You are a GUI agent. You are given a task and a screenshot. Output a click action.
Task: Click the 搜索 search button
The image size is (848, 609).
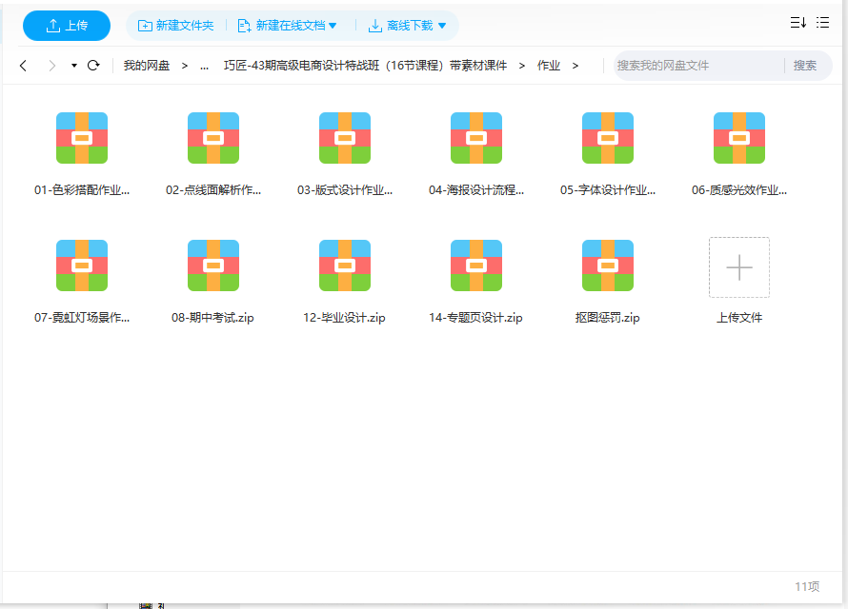[805, 66]
